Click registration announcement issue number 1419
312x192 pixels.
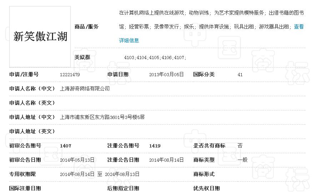click(x=155, y=146)
